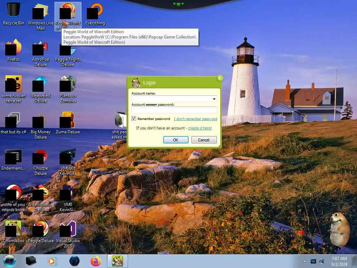Click the hamster mascot on desktop
Image resolution: width=357 pixels, height=268 pixels.
tap(340, 230)
